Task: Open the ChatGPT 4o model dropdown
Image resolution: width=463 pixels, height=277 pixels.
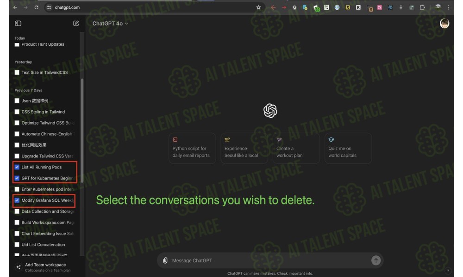Action: (x=110, y=24)
